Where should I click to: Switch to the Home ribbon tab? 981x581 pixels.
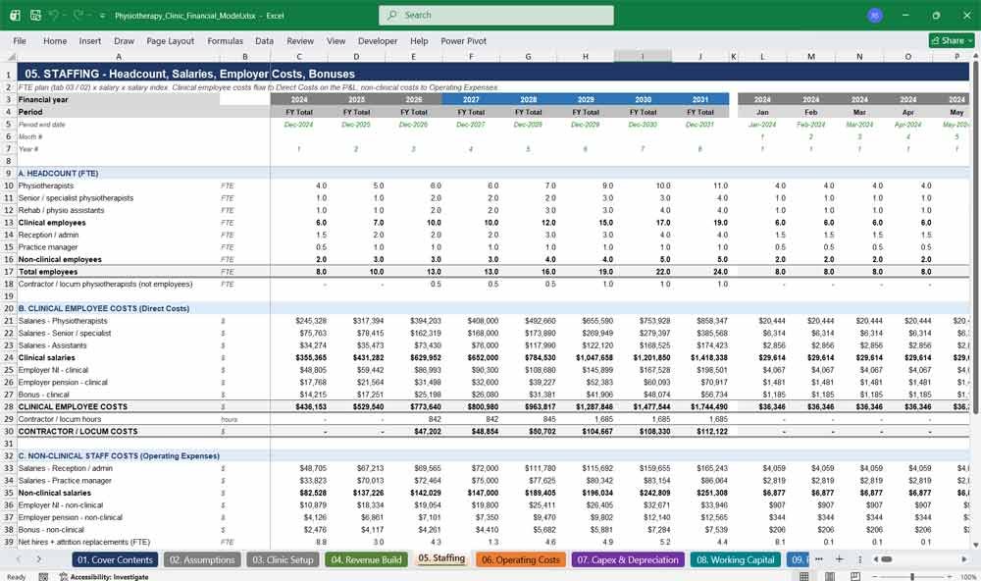point(55,40)
